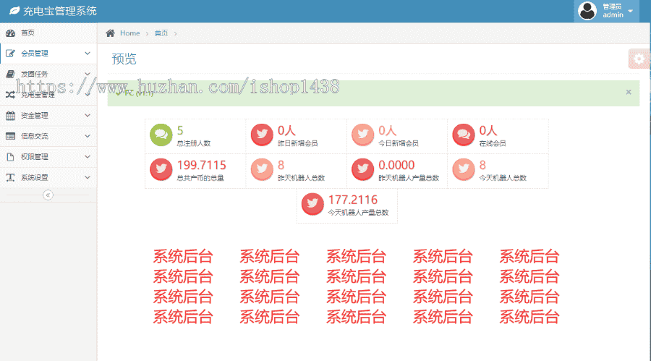The width and height of the screenshot is (651, 361).
Task: Click the 总注册人数 label
Action: click(x=193, y=143)
